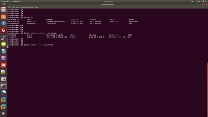The width and height of the screenshot is (208, 117).
Task: Launch the Screenshot camera dock icon
Action: (x=4, y=79)
